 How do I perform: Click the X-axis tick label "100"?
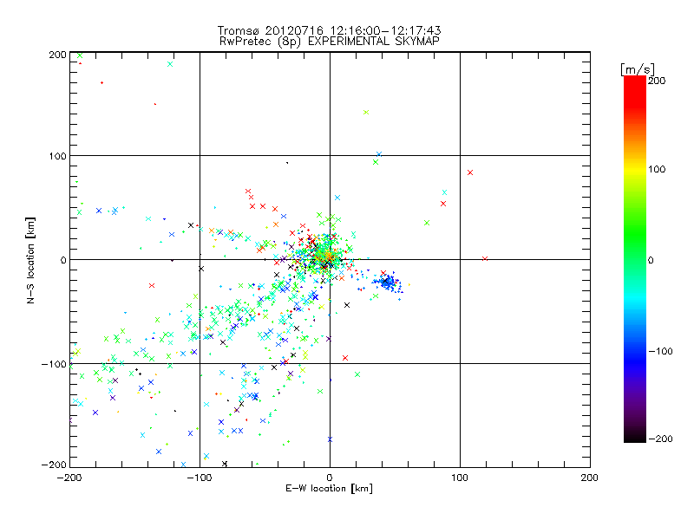click(x=460, y=478)
